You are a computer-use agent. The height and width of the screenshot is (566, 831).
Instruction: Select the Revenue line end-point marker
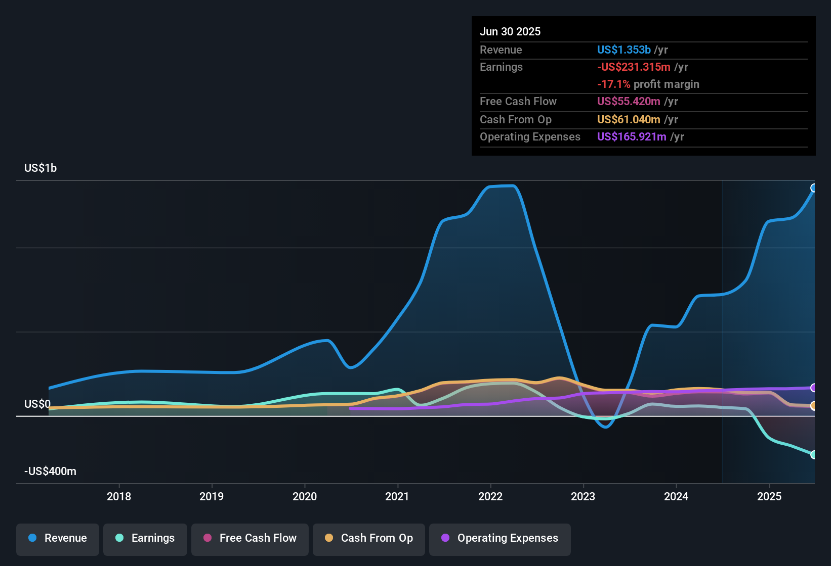(814, 188)
